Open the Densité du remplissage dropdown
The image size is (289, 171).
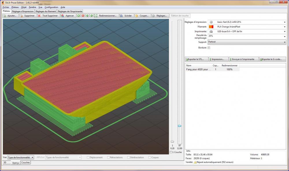pyautogui.click(x=247, y=36)
